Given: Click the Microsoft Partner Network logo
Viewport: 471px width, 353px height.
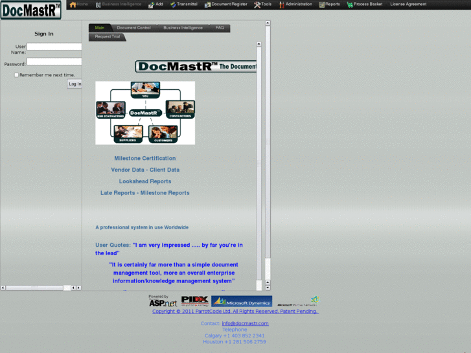Looking at the screenshot, I should tap(298, 301).
